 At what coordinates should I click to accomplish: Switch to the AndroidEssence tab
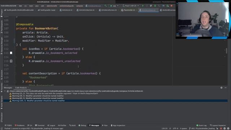pos(167,10)
